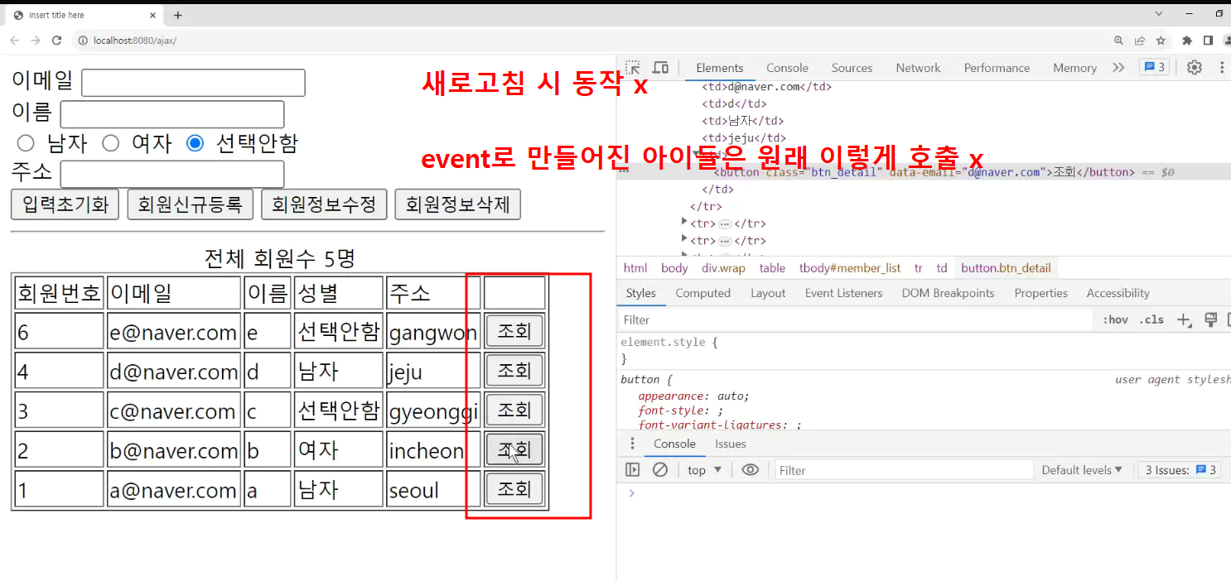The height and width of the screenshot is (581, 1231).
Task: Switch to the Console tab in top bar
Action: [x=787, y=68]
